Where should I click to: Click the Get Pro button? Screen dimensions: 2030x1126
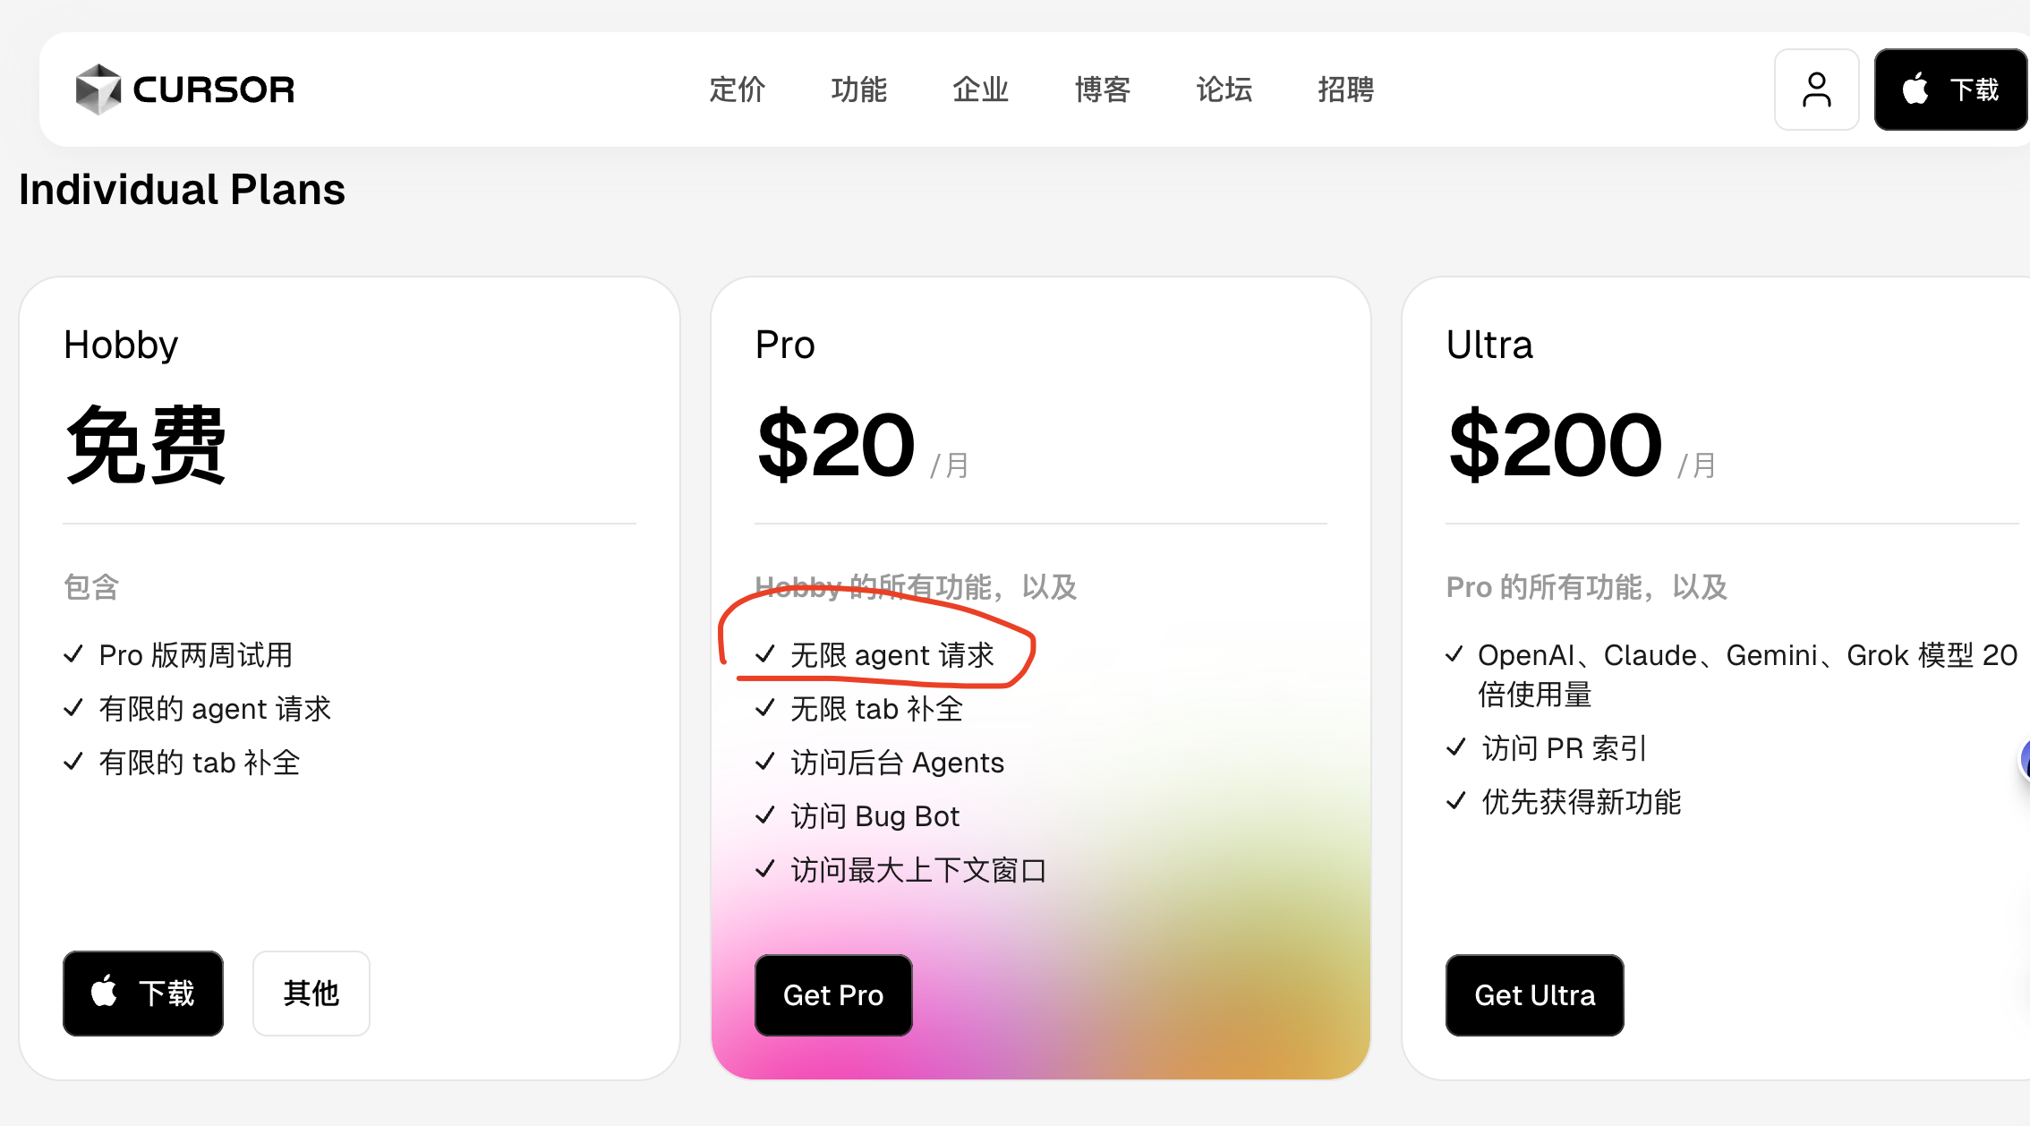[x=833, y=994]
